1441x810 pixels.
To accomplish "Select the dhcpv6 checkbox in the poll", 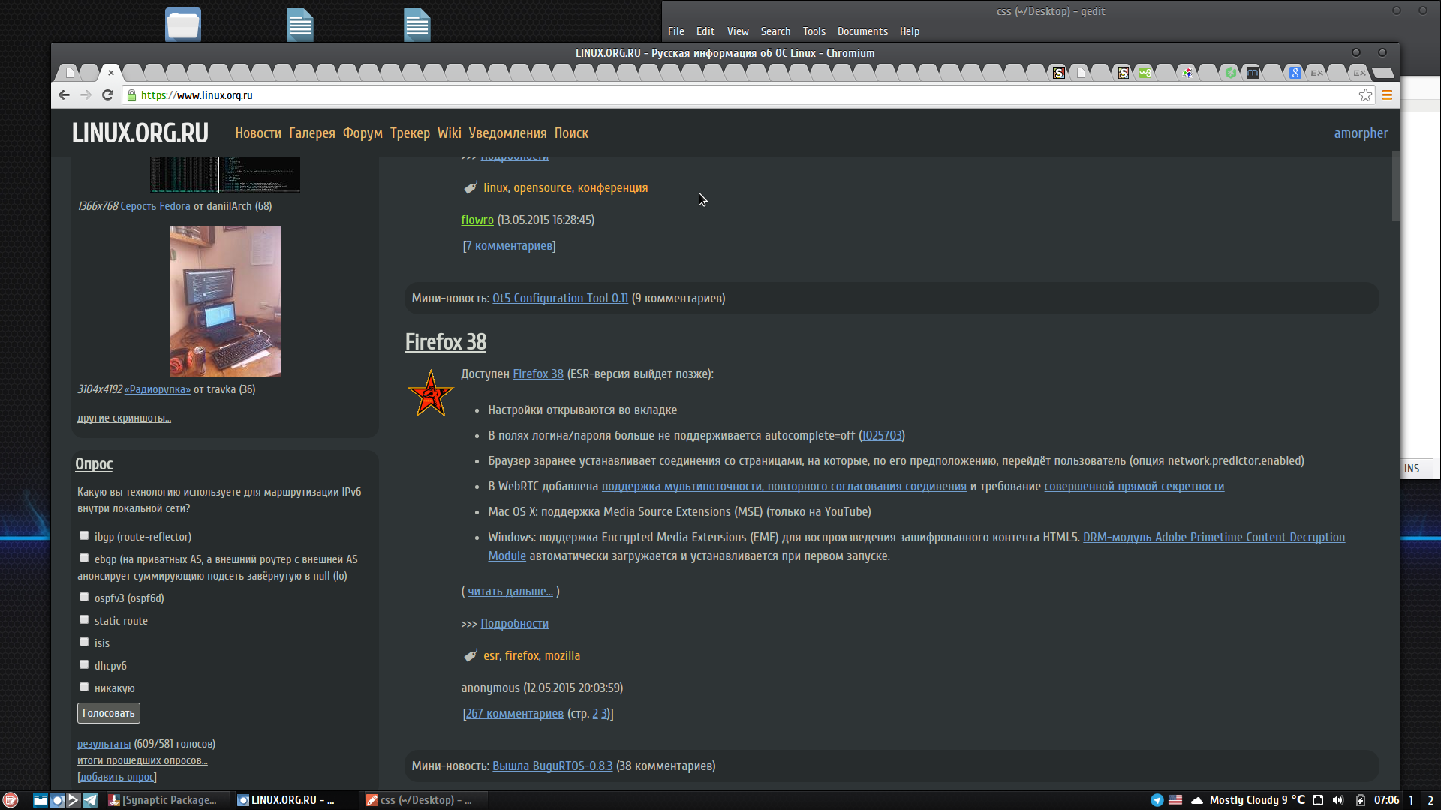I will pos(84,665).
